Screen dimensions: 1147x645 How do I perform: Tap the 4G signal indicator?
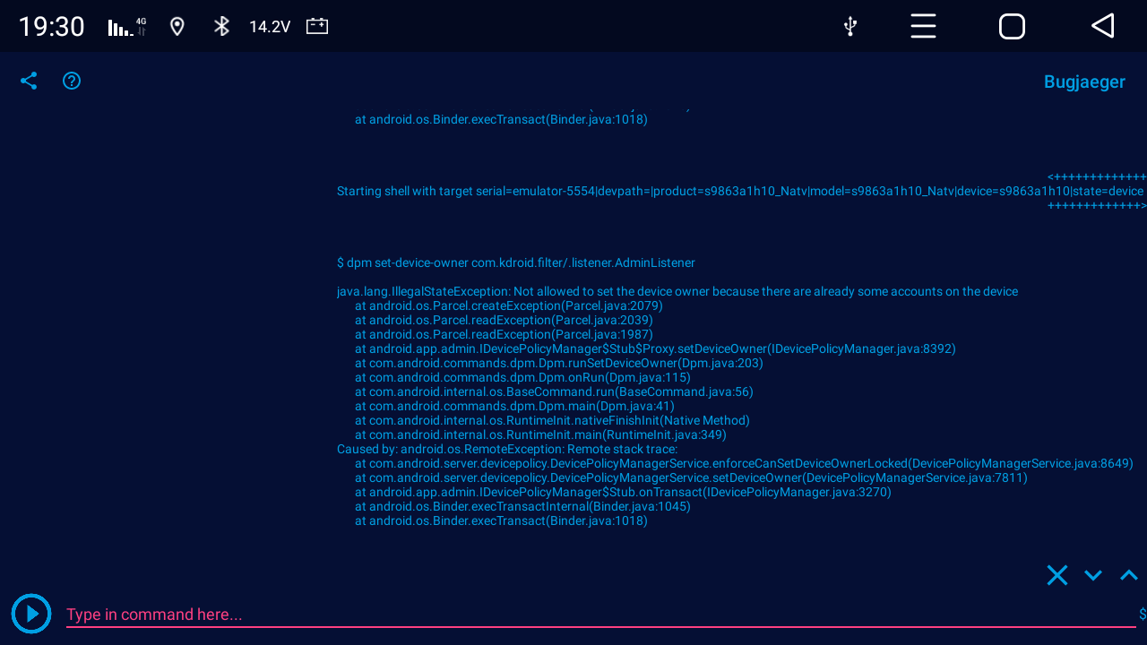coord(125,26)
